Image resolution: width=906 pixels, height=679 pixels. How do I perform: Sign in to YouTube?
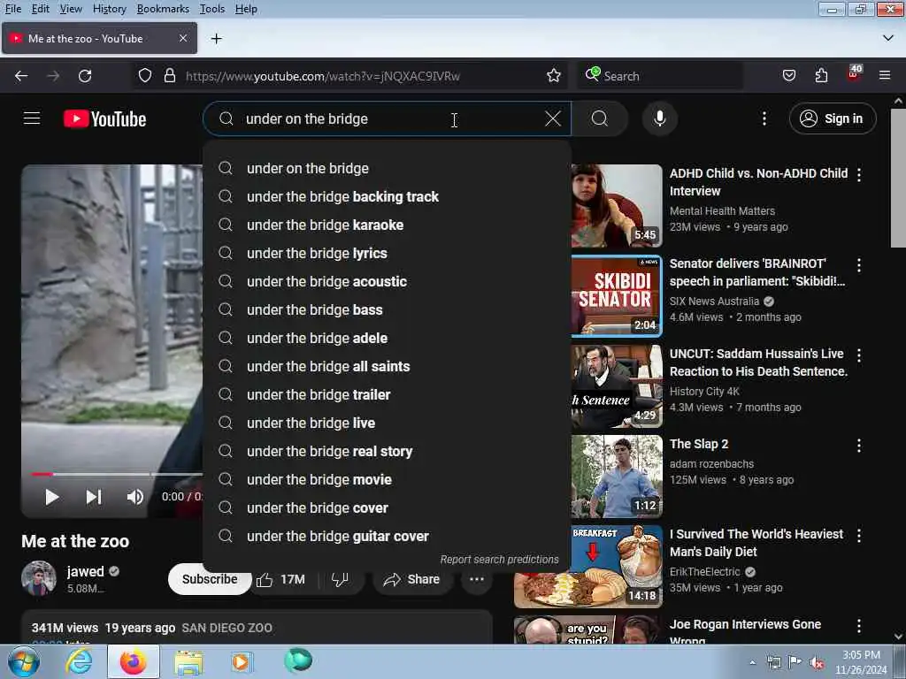[x=832, y=118]
